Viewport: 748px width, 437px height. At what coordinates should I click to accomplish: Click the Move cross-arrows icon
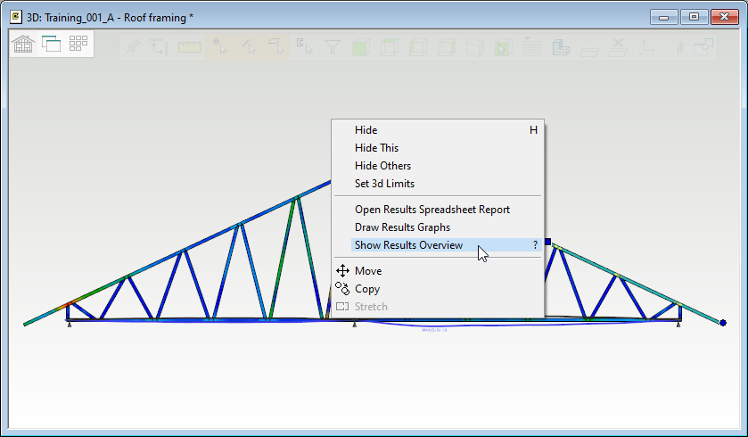tap(342, 271)
